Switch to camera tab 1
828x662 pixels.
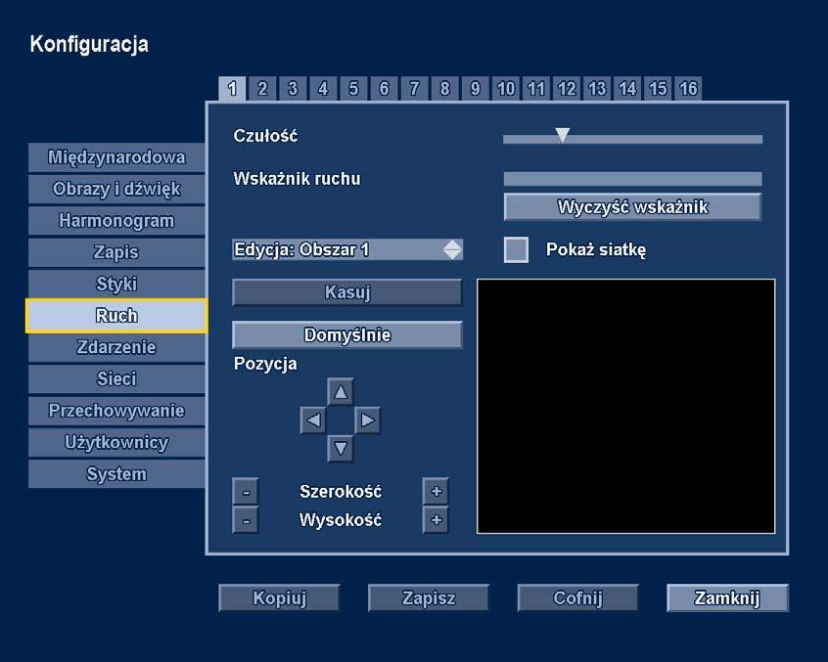pos(232,89)
